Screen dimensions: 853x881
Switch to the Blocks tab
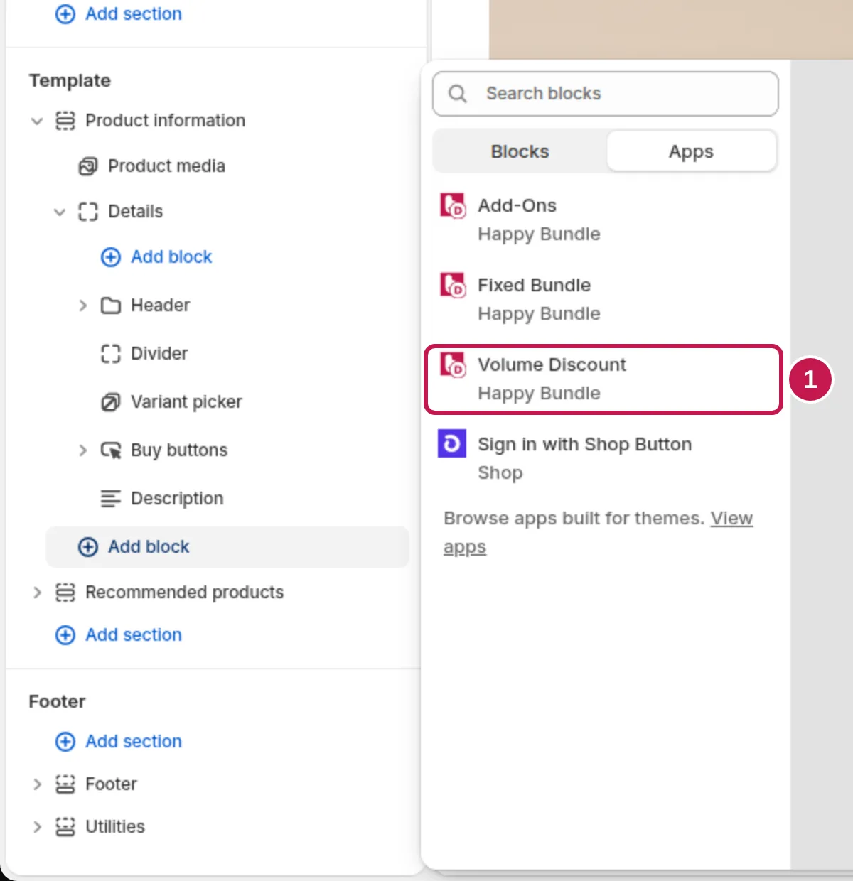tap(520, 151)
